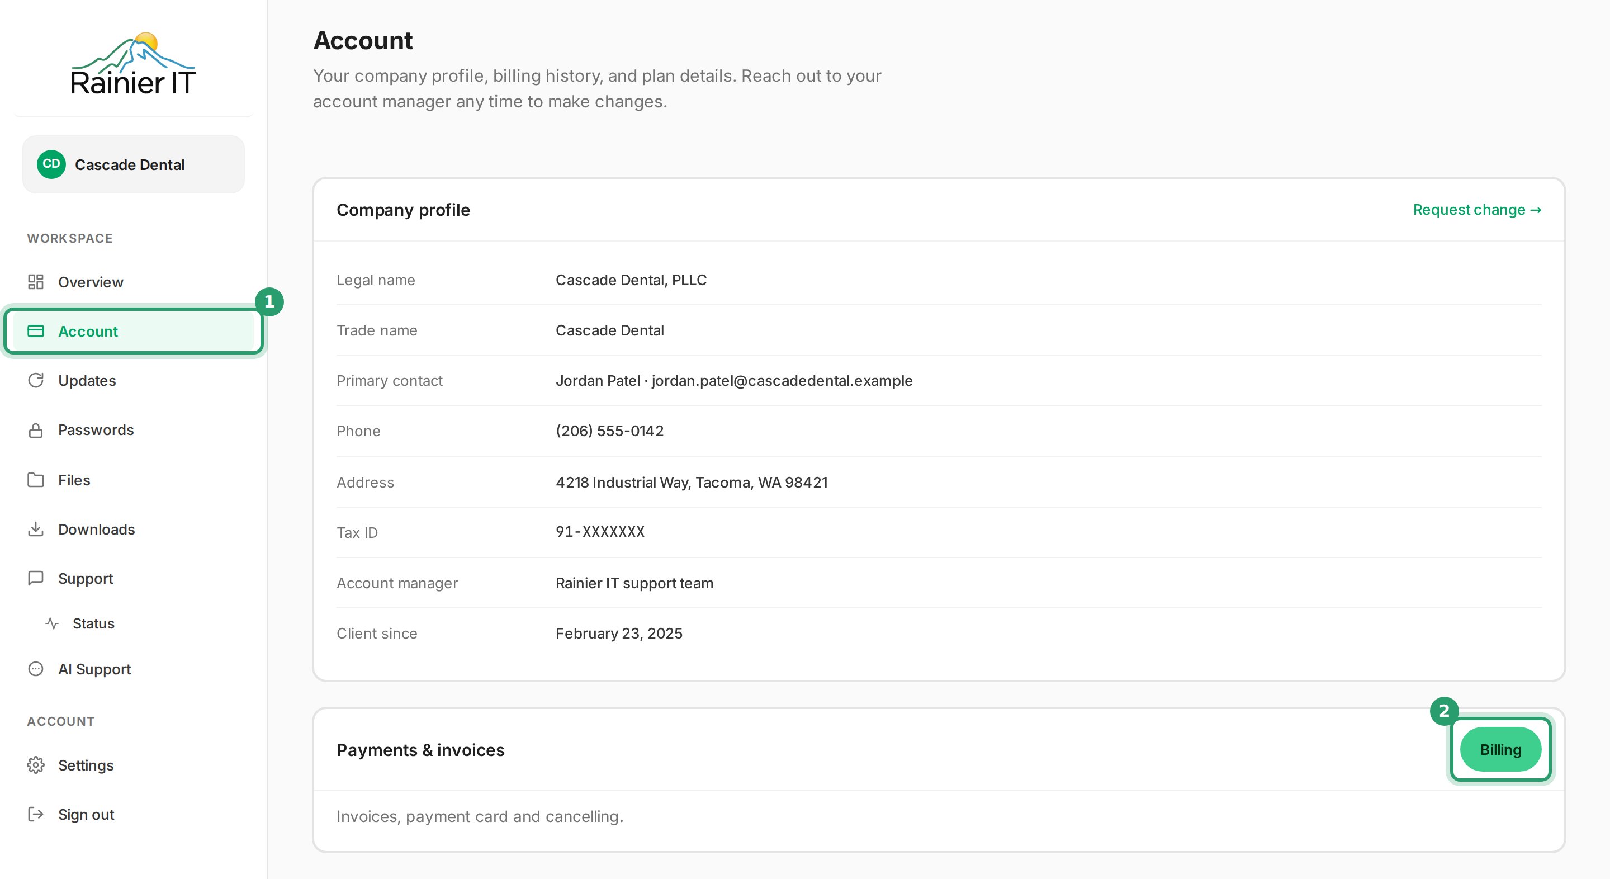Click phone number (206) 555-0142
This screenshot has width=1610, height=879.
point(609,431)
